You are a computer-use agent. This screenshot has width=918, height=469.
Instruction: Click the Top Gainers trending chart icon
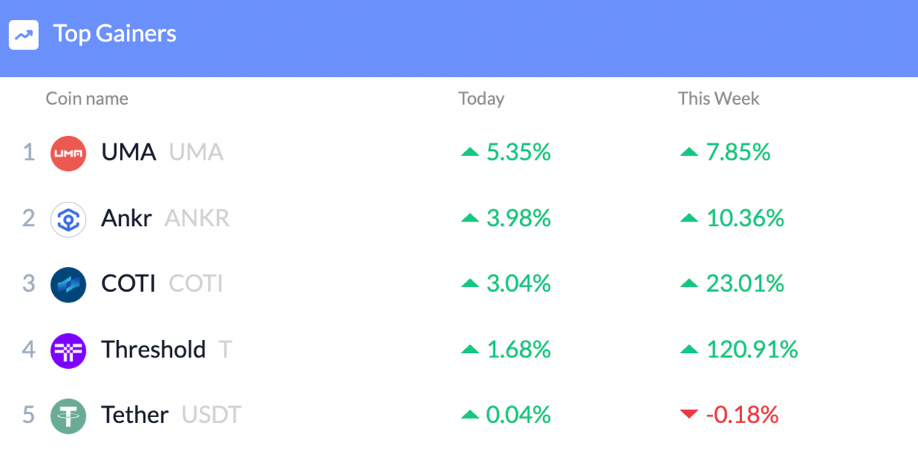click(24, 34)
